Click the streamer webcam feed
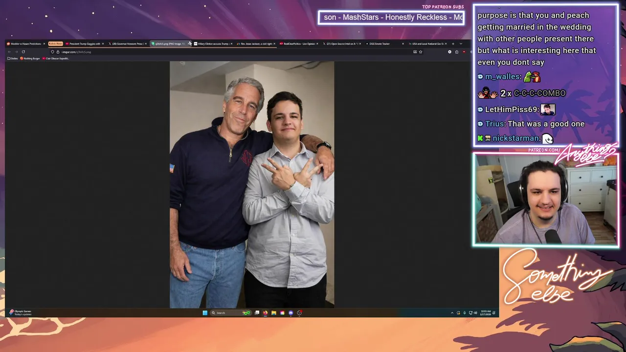 [546, 199]
